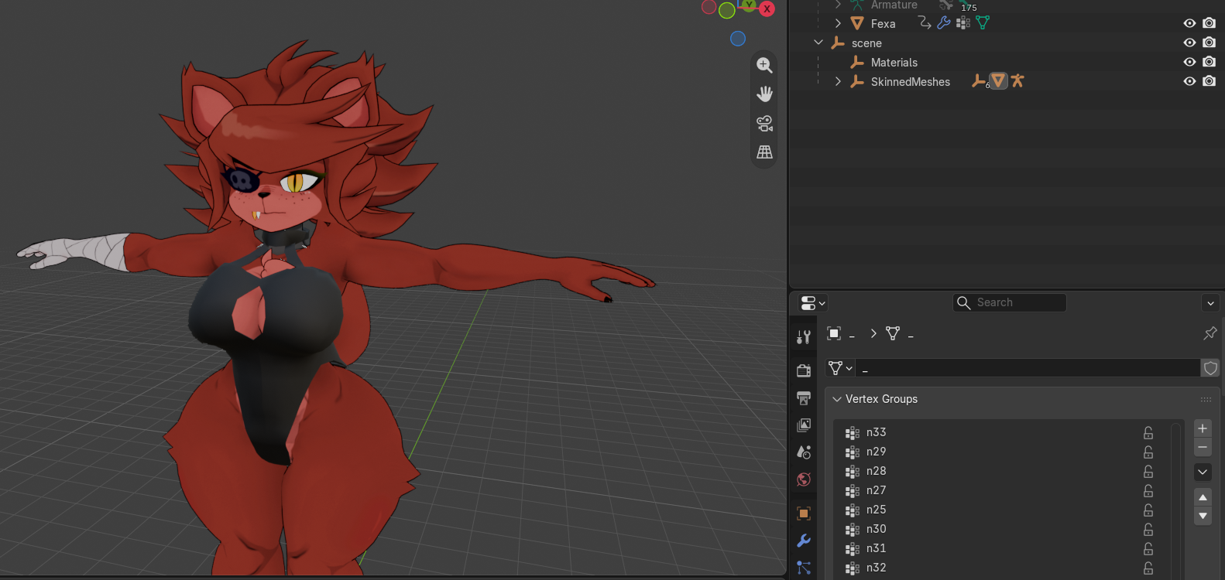Image resolution: width=1225 pixels, height=580 pixels.
Task: Open the World properties tab
Action: click(x=804, y=479)
